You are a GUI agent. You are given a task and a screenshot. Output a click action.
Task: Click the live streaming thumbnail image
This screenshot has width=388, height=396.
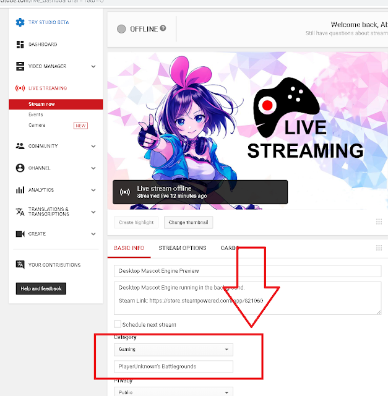tap(248, 131)
